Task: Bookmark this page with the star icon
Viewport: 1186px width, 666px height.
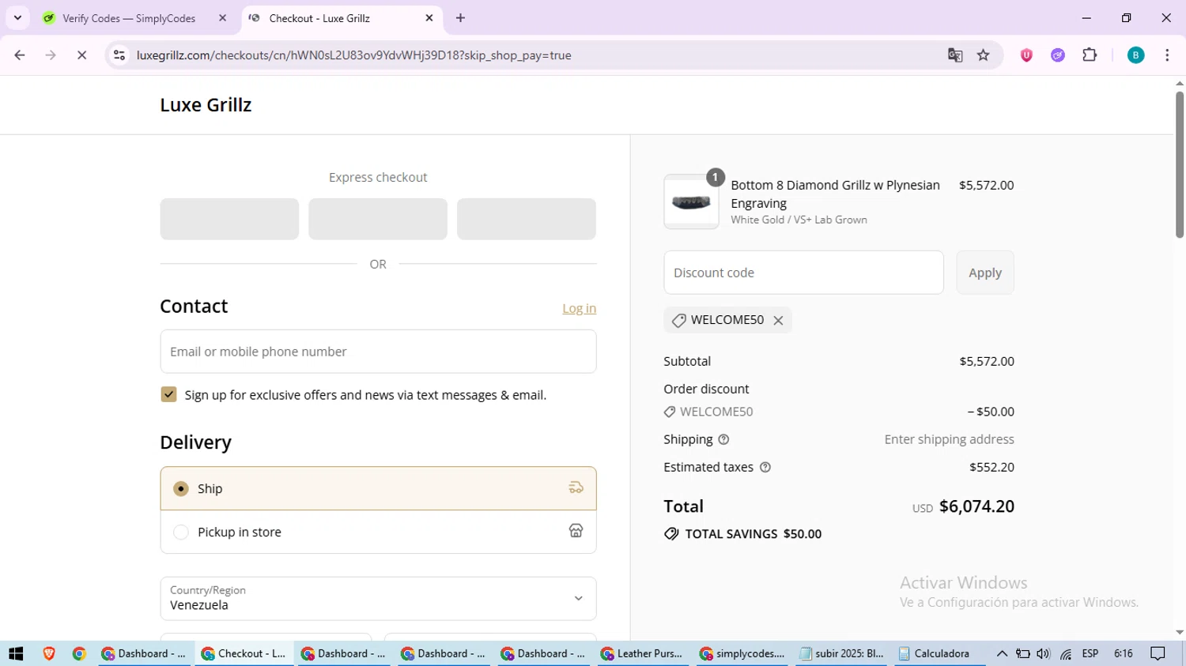Action: 984,55
